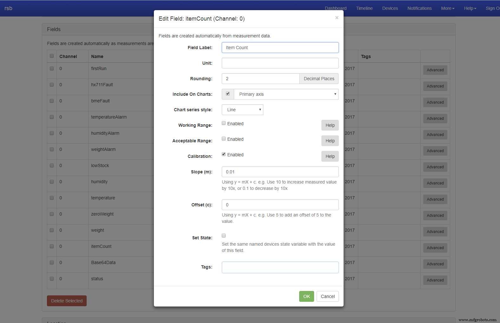Focus the Slope (m) input field
The width and height of the screenshot is (500, 323).
pyautogui.click(x=280, y=172)
